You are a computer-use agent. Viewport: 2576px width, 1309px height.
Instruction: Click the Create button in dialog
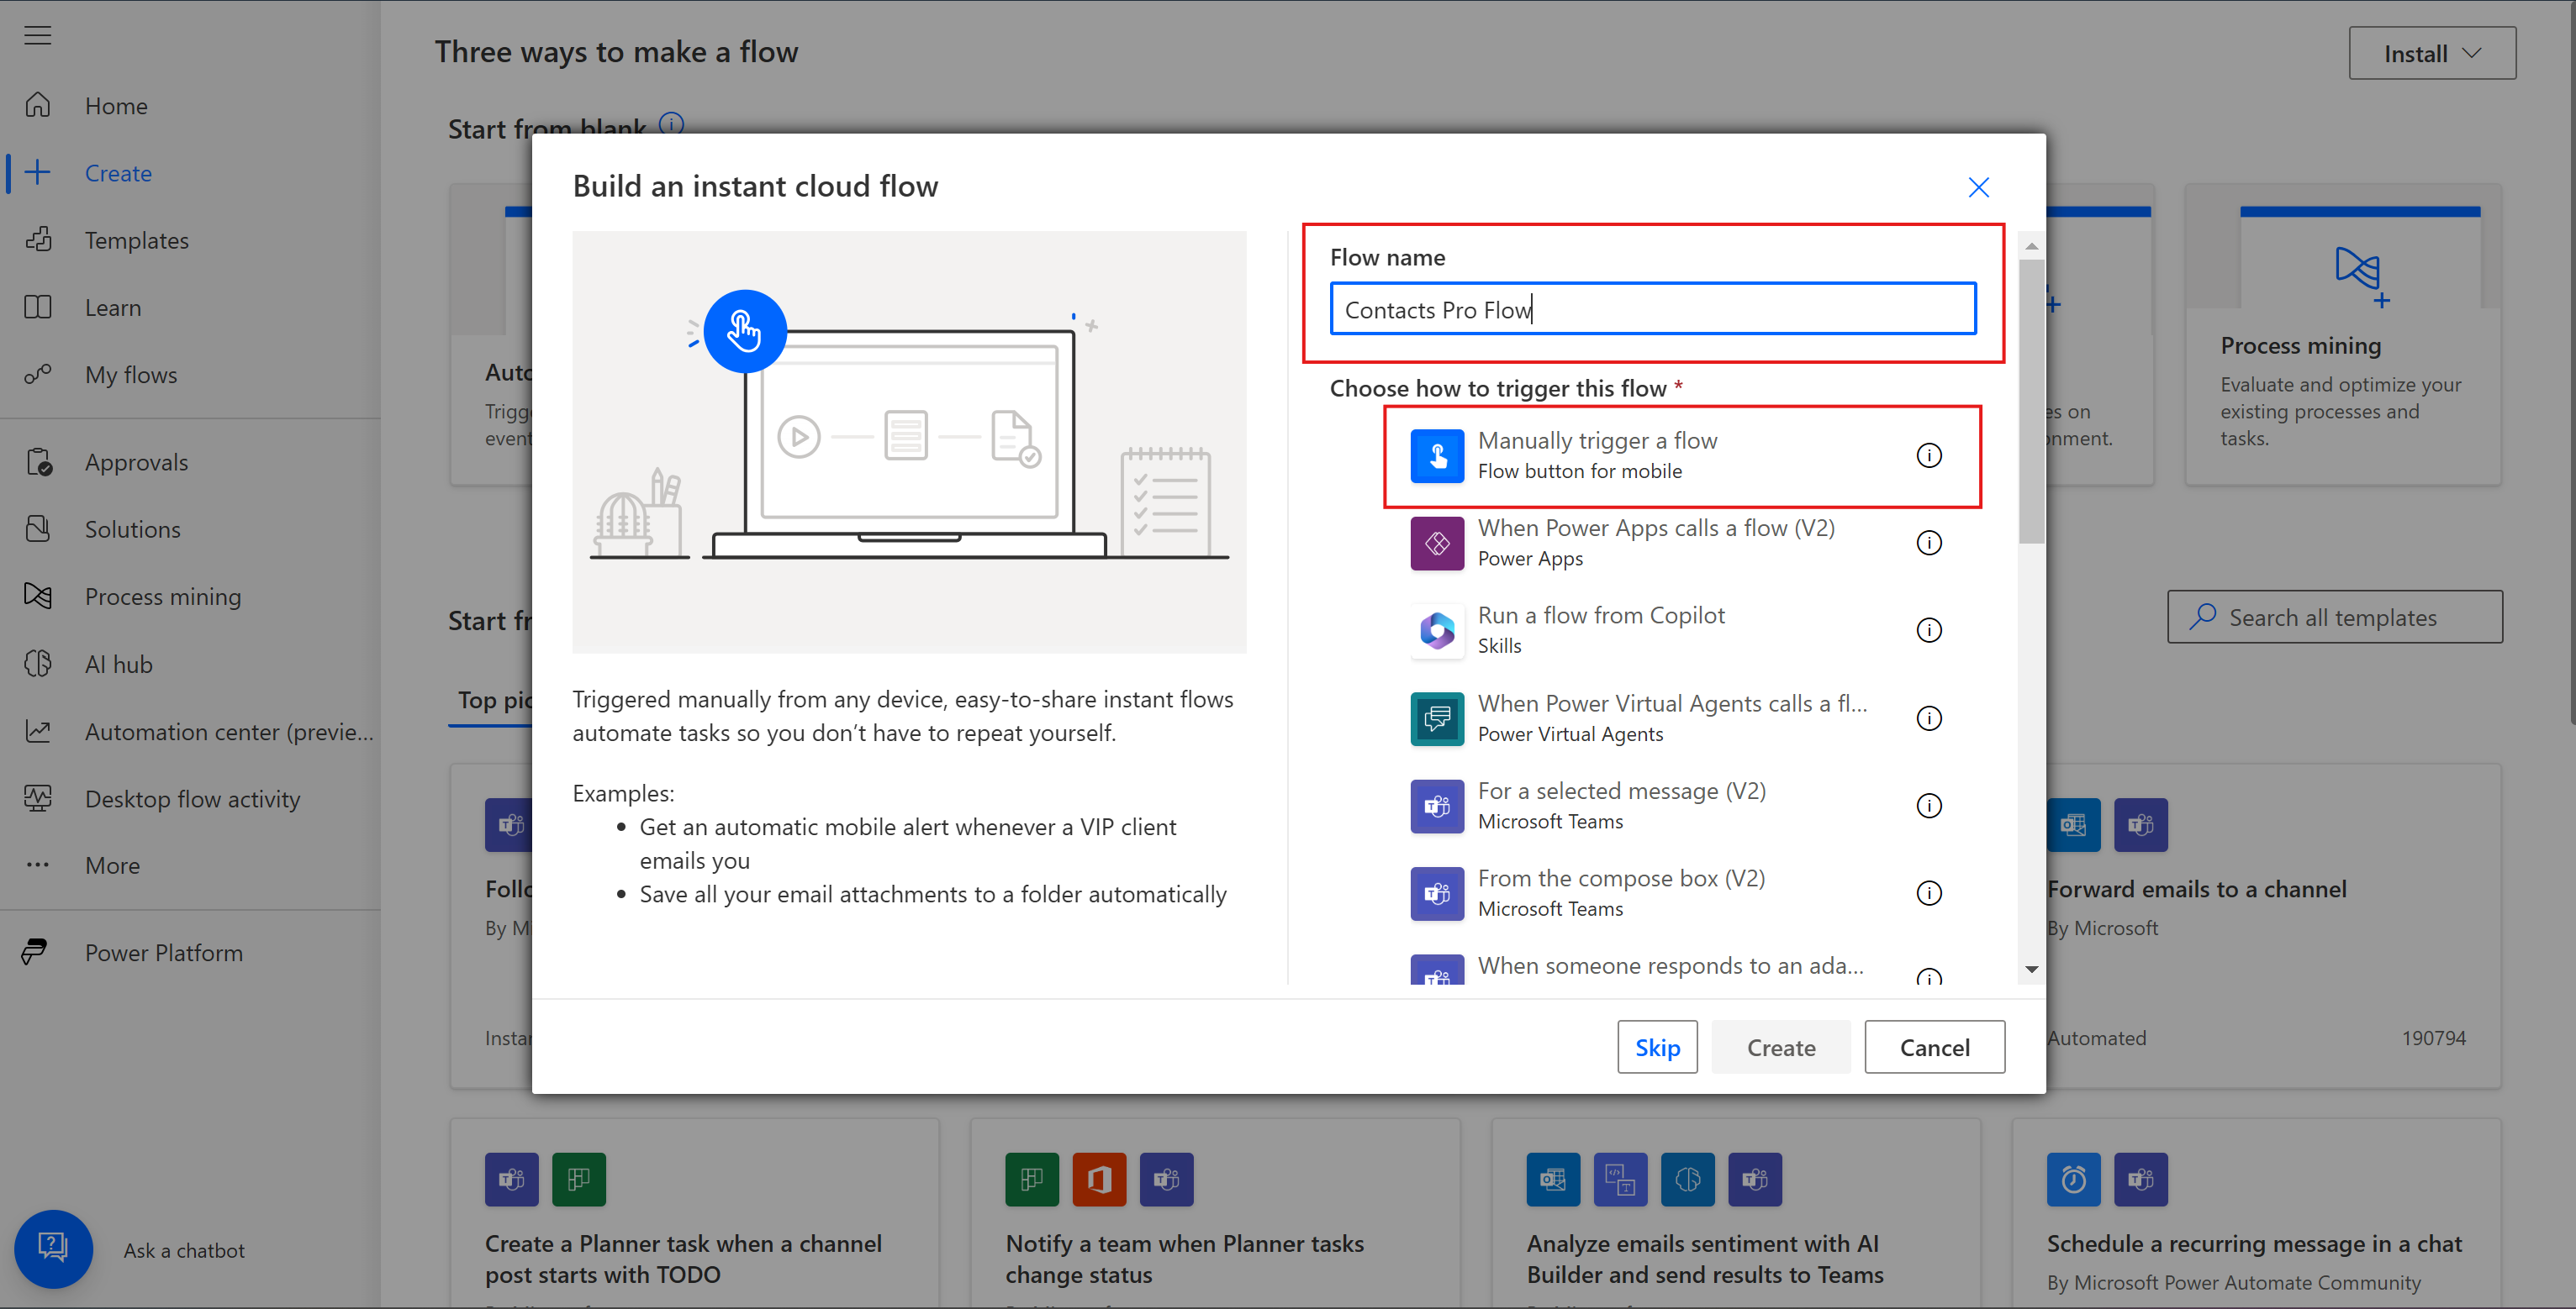tap(1781, 1046)
